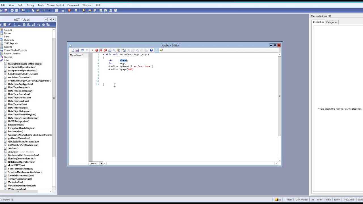
Task: Select the Classes node in the AOT
Action: (8, 30)
